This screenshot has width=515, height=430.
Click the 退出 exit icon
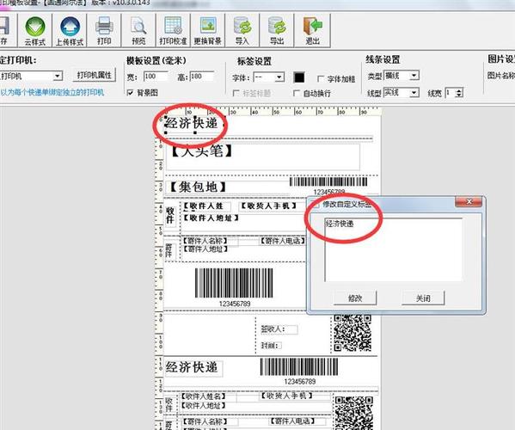312,31
